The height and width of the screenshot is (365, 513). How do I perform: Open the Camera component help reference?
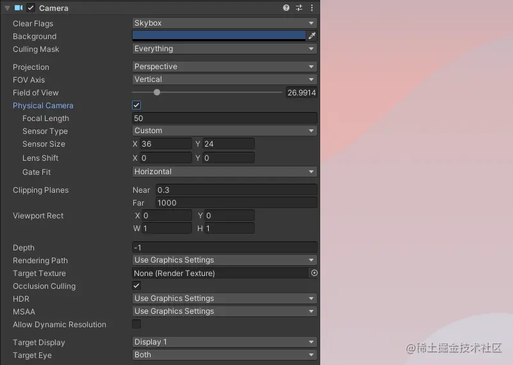coord(286,8)
